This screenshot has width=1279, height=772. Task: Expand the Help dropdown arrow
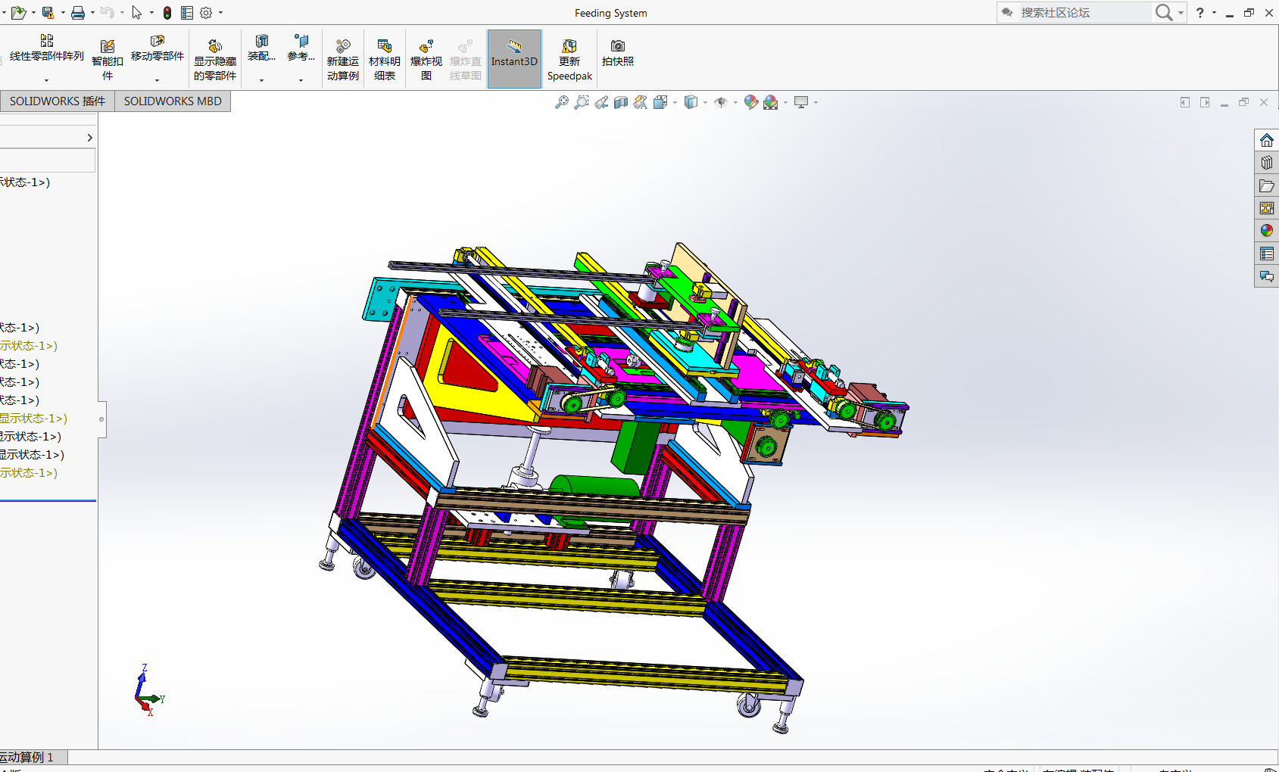pos(1214,13)
